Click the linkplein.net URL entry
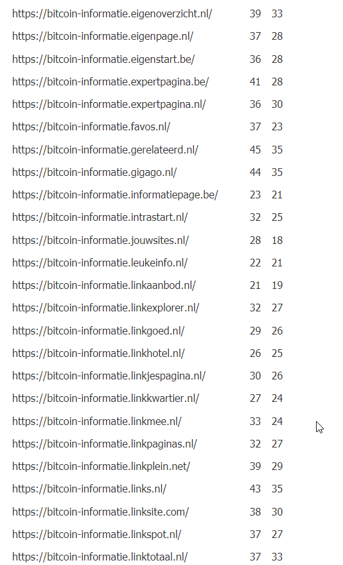The width and height of the screenshot is (343, 565). (x=101, y=466)
